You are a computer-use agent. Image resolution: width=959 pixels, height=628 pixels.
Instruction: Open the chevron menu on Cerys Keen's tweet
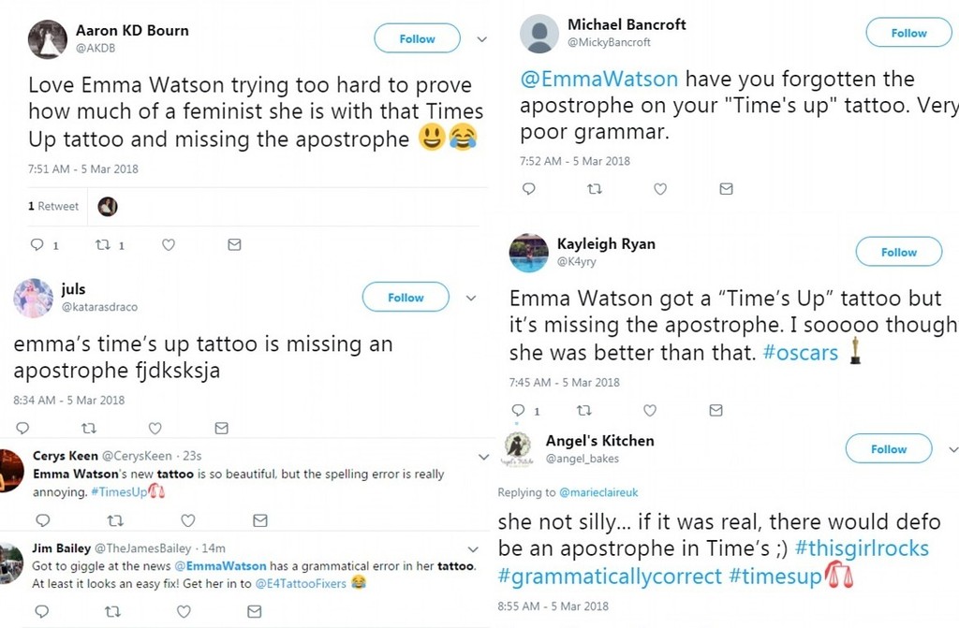coord(483,458)
